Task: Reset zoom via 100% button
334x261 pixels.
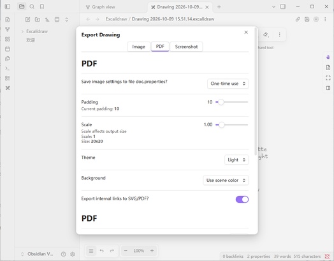Action: coord(139,251)
